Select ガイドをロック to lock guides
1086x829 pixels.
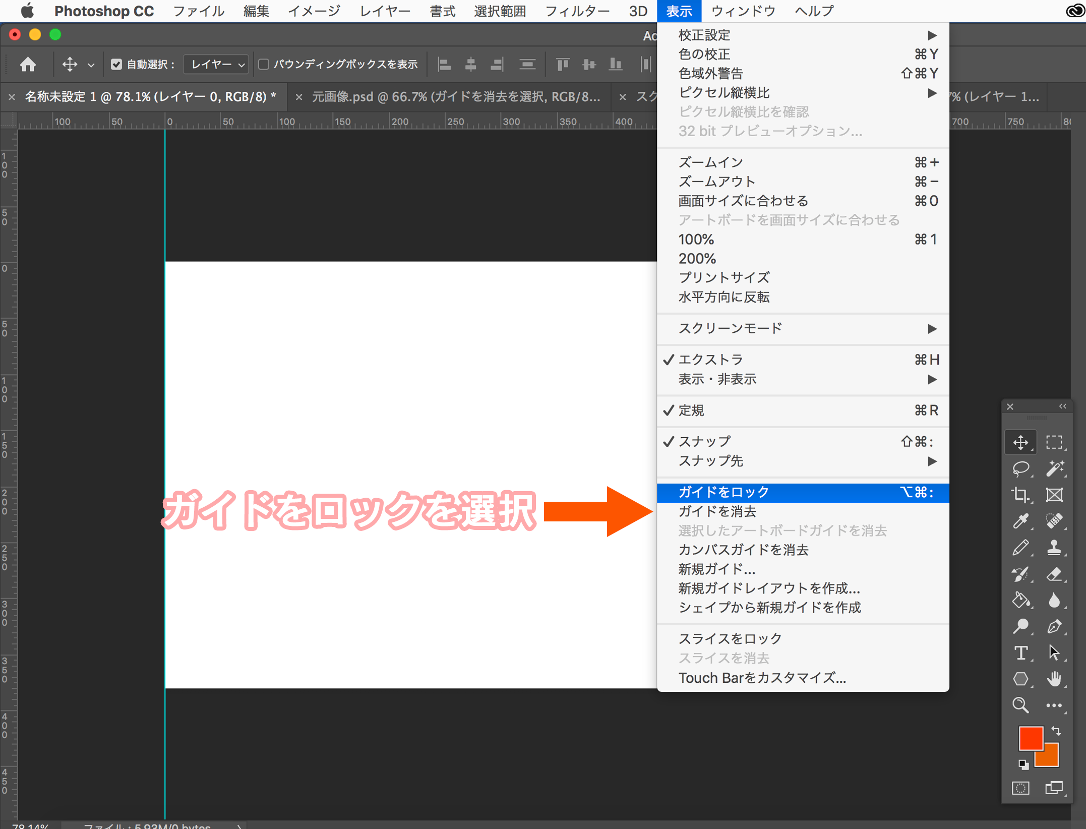click(803, 492)
